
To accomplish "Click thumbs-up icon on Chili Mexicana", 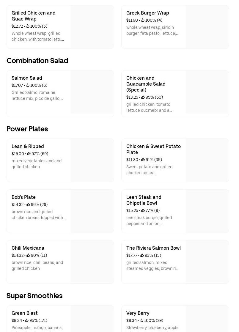I will pos(28,255).
